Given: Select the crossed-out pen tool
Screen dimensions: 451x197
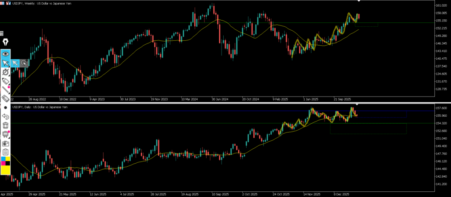Looking at the screenshot, I should click(x=5, y=72).
